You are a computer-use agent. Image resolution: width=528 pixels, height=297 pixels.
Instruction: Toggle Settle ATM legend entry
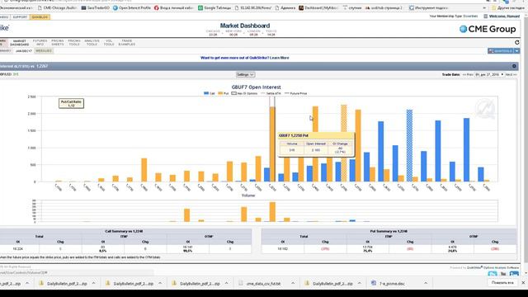[x=271, y=93]
